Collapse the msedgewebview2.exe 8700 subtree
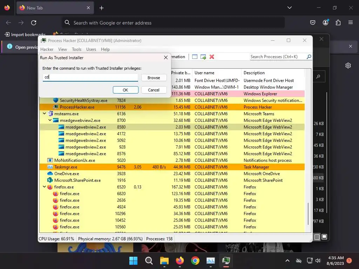This screenshot has height=269, width=359. pyautogui.click(x=50, y=120)
